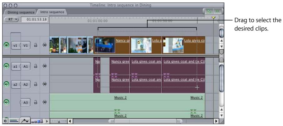Toggle the Audio Controls speaker button
This screenshot has height=126, width=283.
point(5,121)
